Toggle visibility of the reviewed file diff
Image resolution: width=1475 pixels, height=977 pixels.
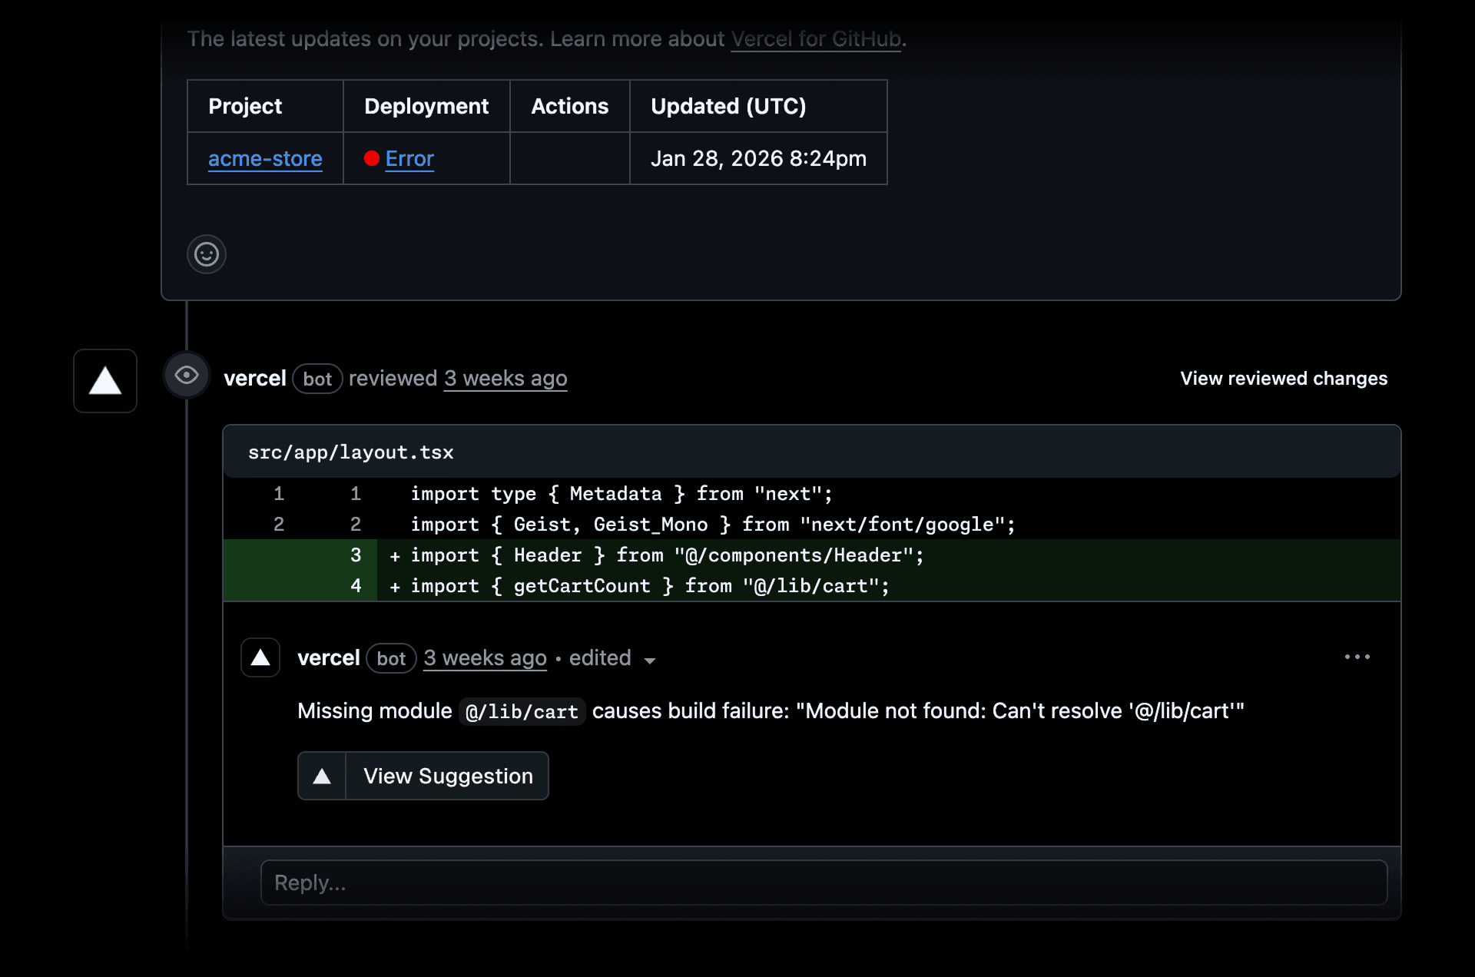click(x=1283, y=378)
